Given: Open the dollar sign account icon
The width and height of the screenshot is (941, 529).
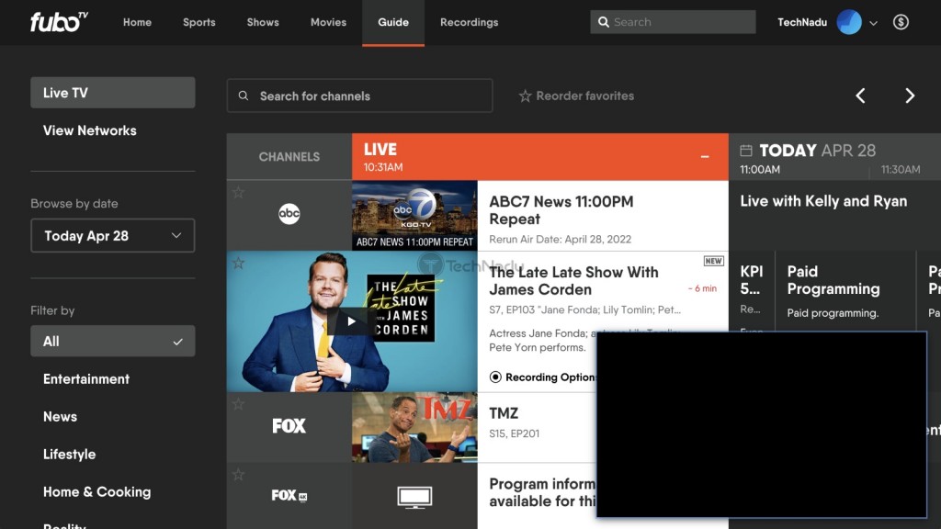Looking at the screenshot, I should click(x=901, y=22).
